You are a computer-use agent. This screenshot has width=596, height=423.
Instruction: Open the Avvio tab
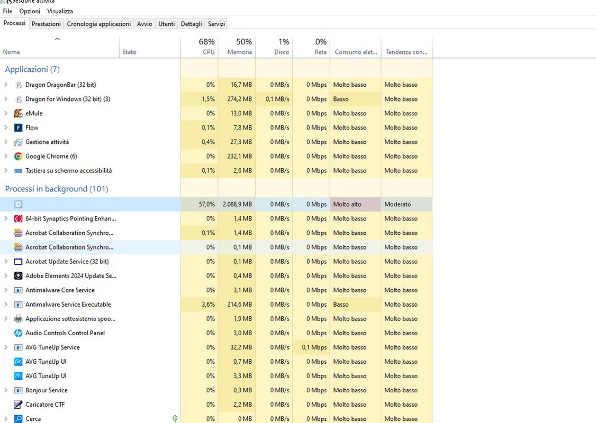(145, 24)
